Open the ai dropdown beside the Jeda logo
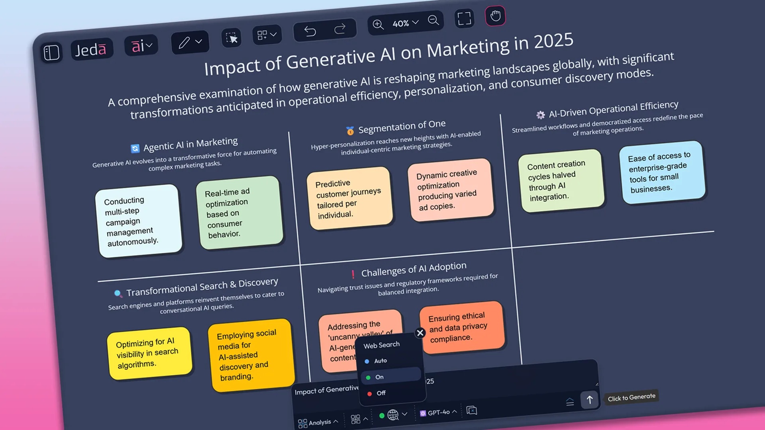 (x=141, y=46)
